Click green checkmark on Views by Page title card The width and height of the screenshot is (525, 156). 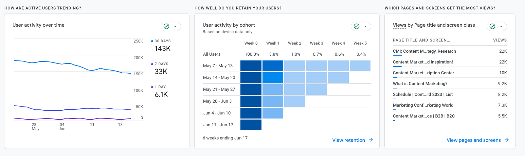(492, 26)
